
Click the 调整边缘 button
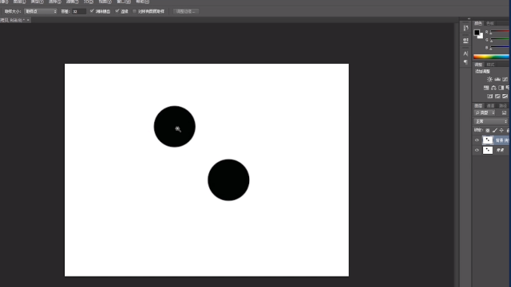click(x=186, y=11)
